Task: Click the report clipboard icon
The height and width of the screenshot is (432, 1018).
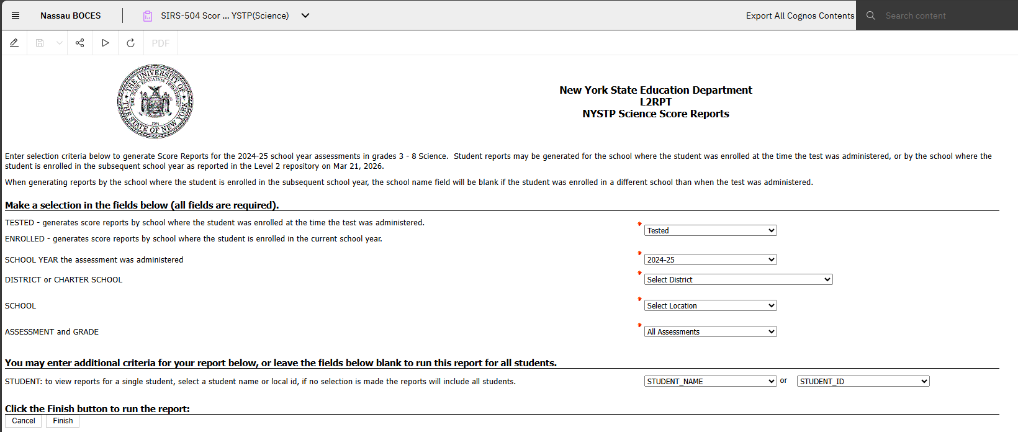Action: (148, 16)
